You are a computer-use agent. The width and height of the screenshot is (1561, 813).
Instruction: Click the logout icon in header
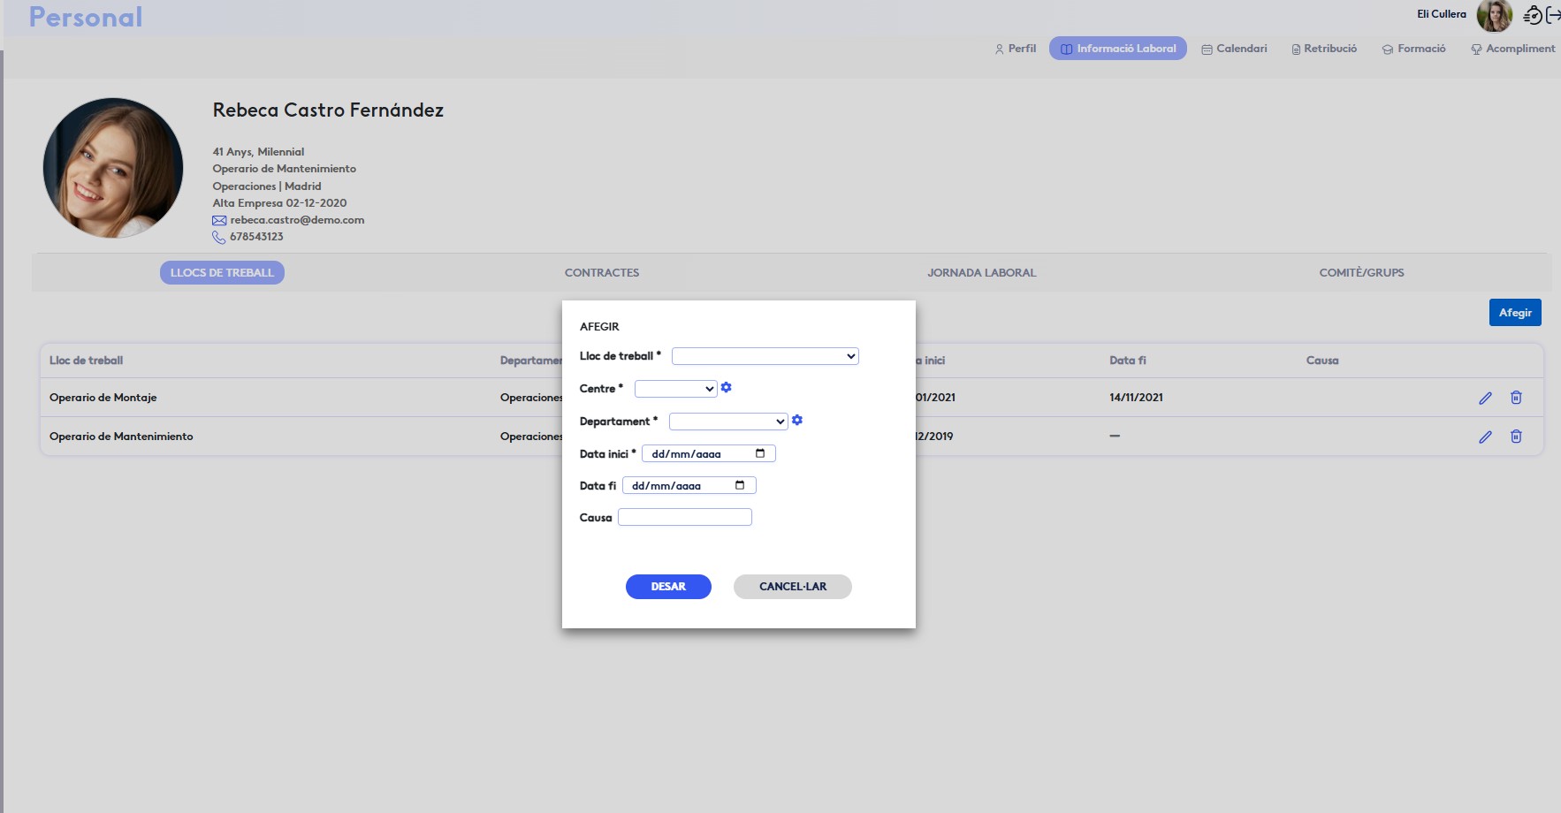pyautogui.click(x=1553, y=15)
